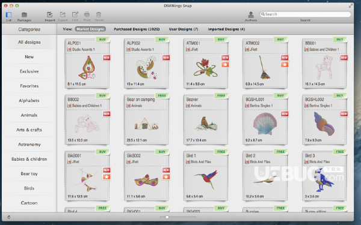This screenshot has width=361, height=225.
Task: Click the favorite star on BIKB002
Action: [166, 177]
